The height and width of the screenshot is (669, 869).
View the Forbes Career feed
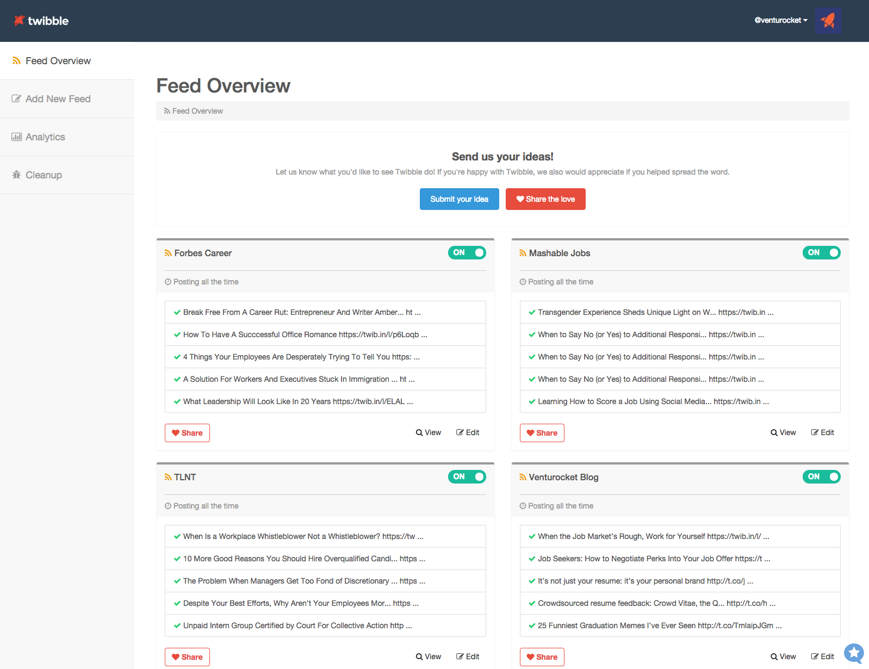[x=429, y=432]
